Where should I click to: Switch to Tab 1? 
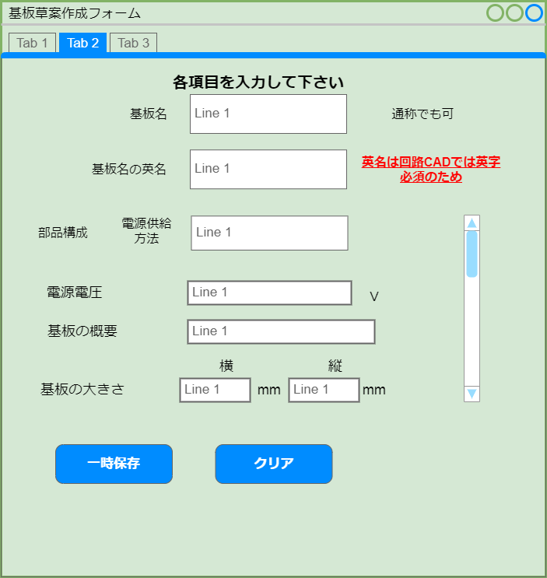[x=32, y=43]
